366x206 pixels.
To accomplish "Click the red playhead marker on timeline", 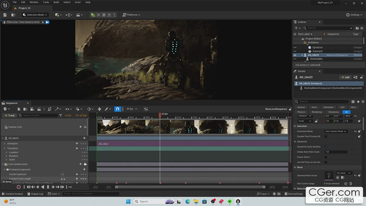I will [160, 115].
